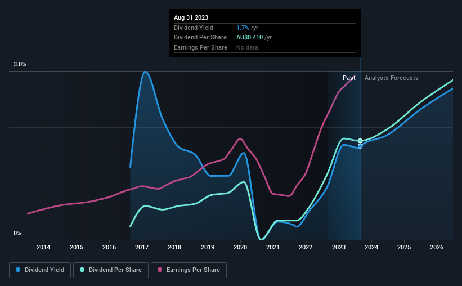Click the Past region label
The height and width of the screenshot is (286, 462).
point(349,78)
